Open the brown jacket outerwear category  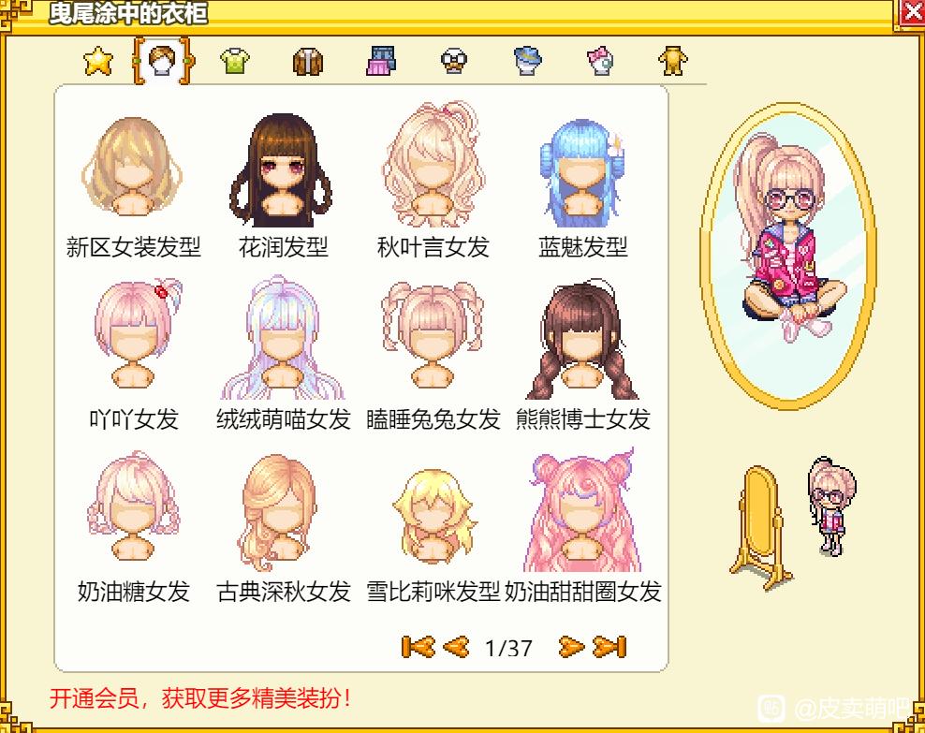coord(308,62)
